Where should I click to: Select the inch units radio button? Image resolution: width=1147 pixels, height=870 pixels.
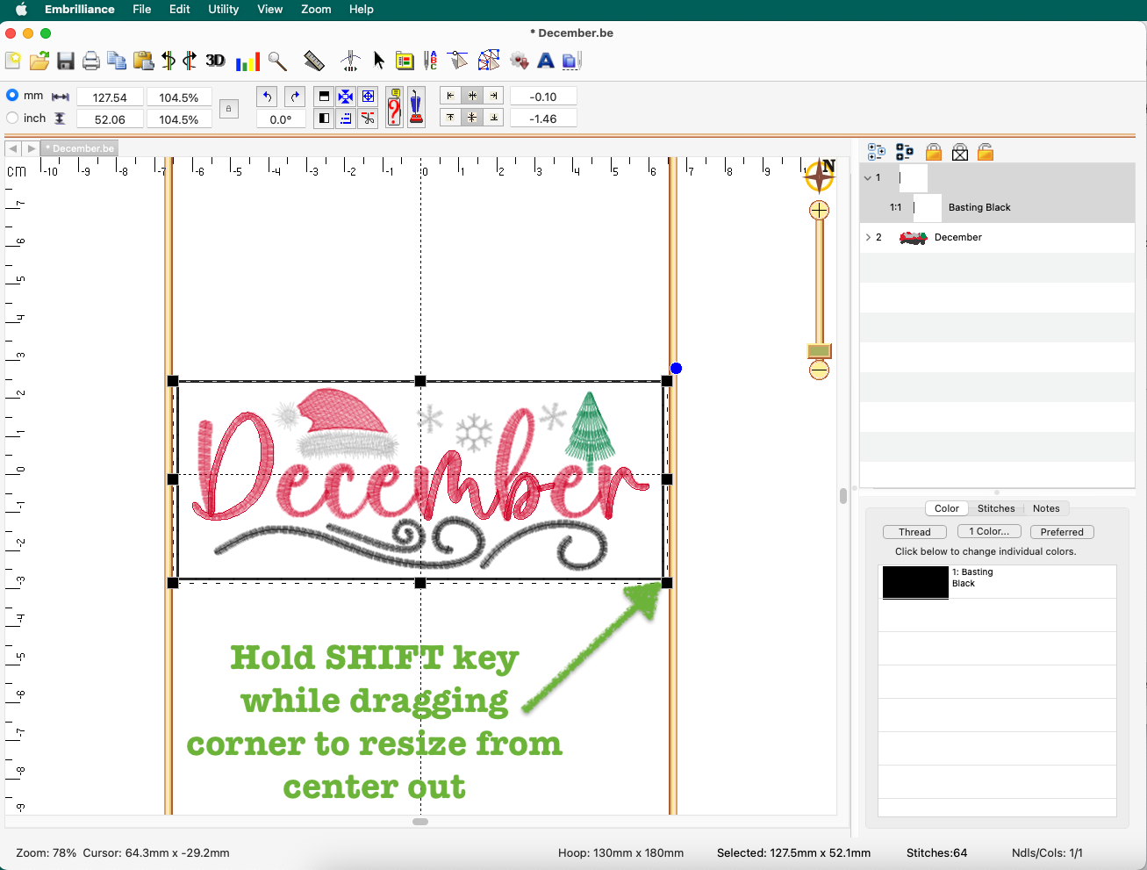(x=13, y=118)
